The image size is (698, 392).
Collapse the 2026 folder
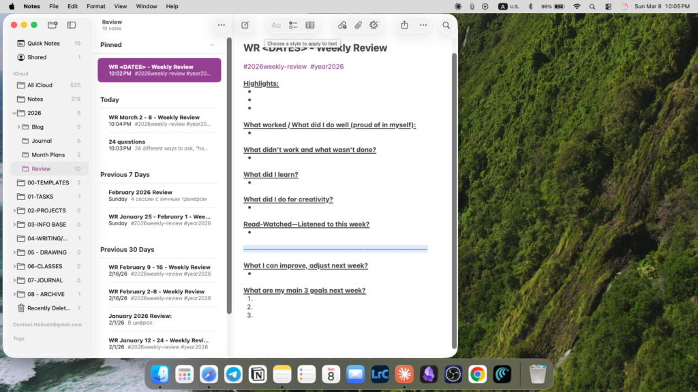[14, 113]
